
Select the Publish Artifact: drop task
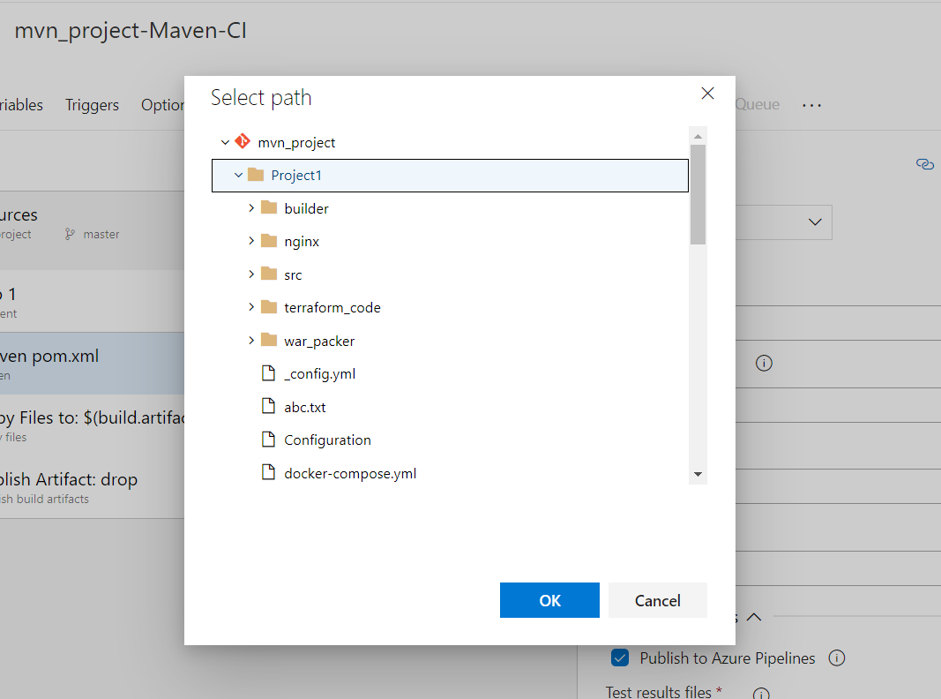92,487
